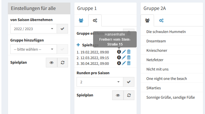The height and width of the screenshot is (114, 205).
Task: Click the date text 1. 19.02.2022, 09:00
Action: tap(93, 52)
